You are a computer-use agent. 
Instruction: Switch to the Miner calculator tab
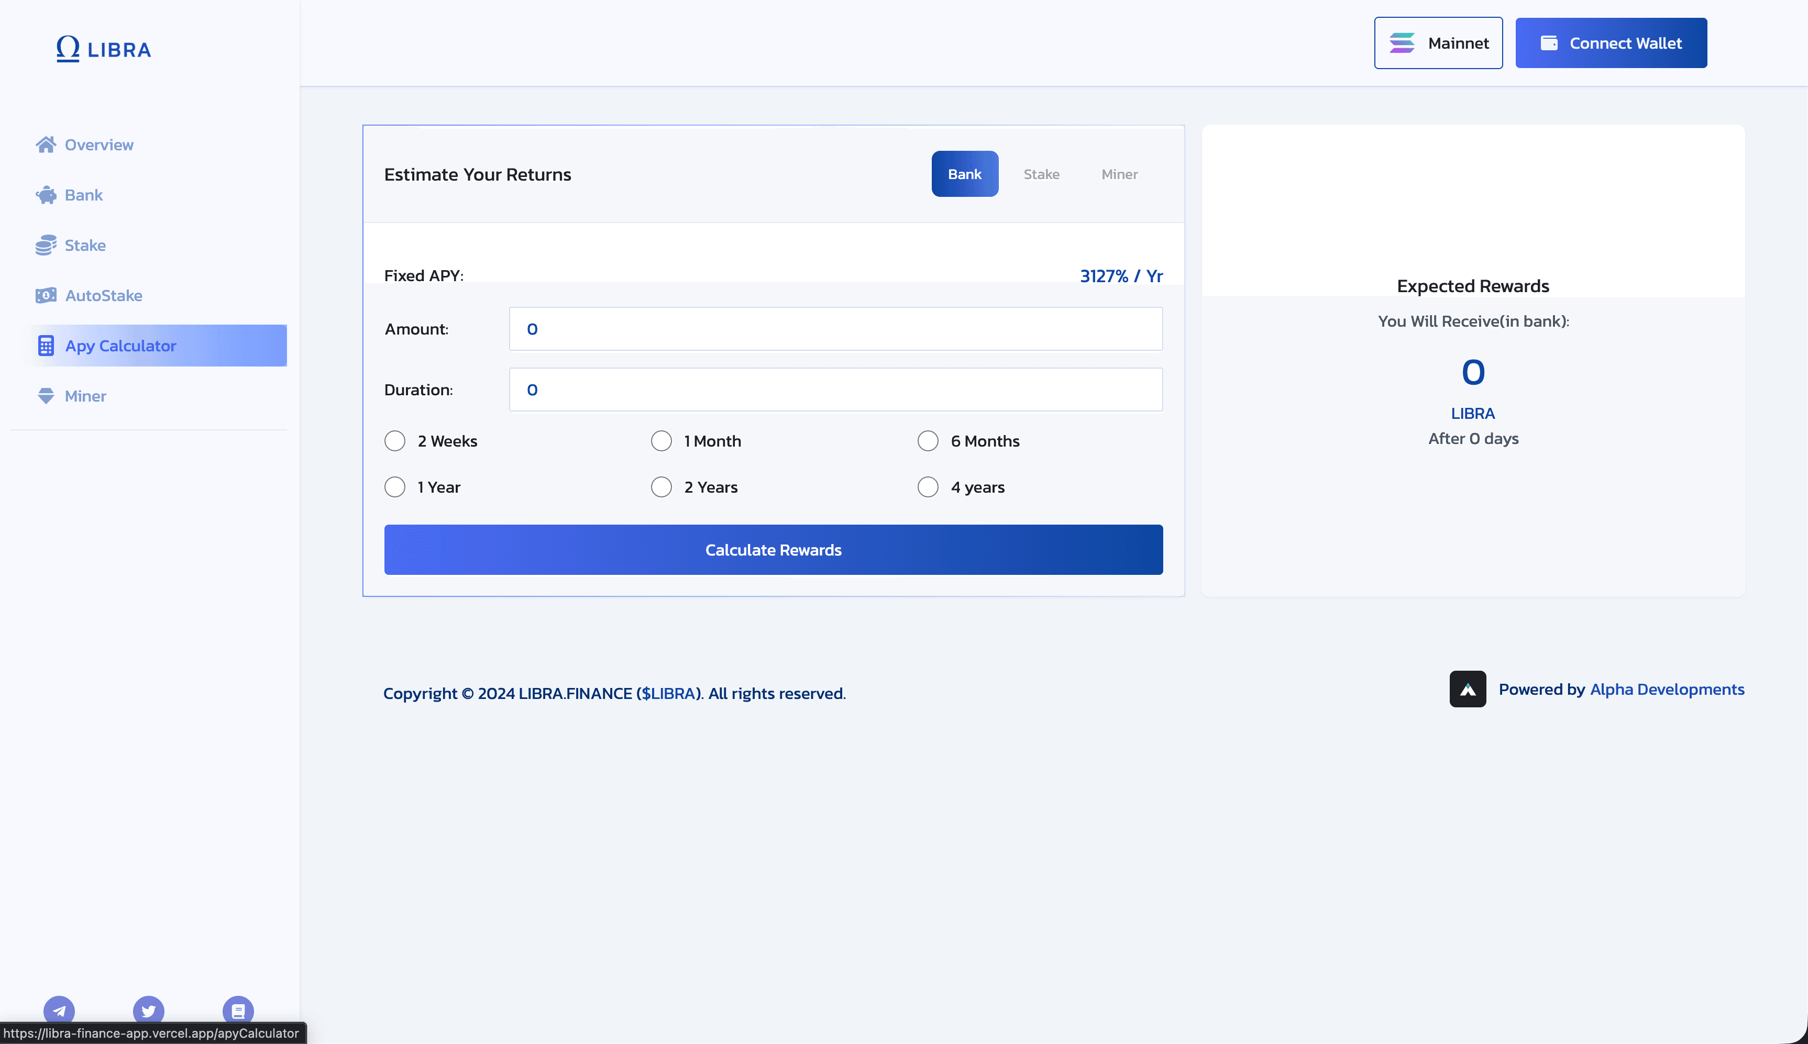pos(1119,173)
